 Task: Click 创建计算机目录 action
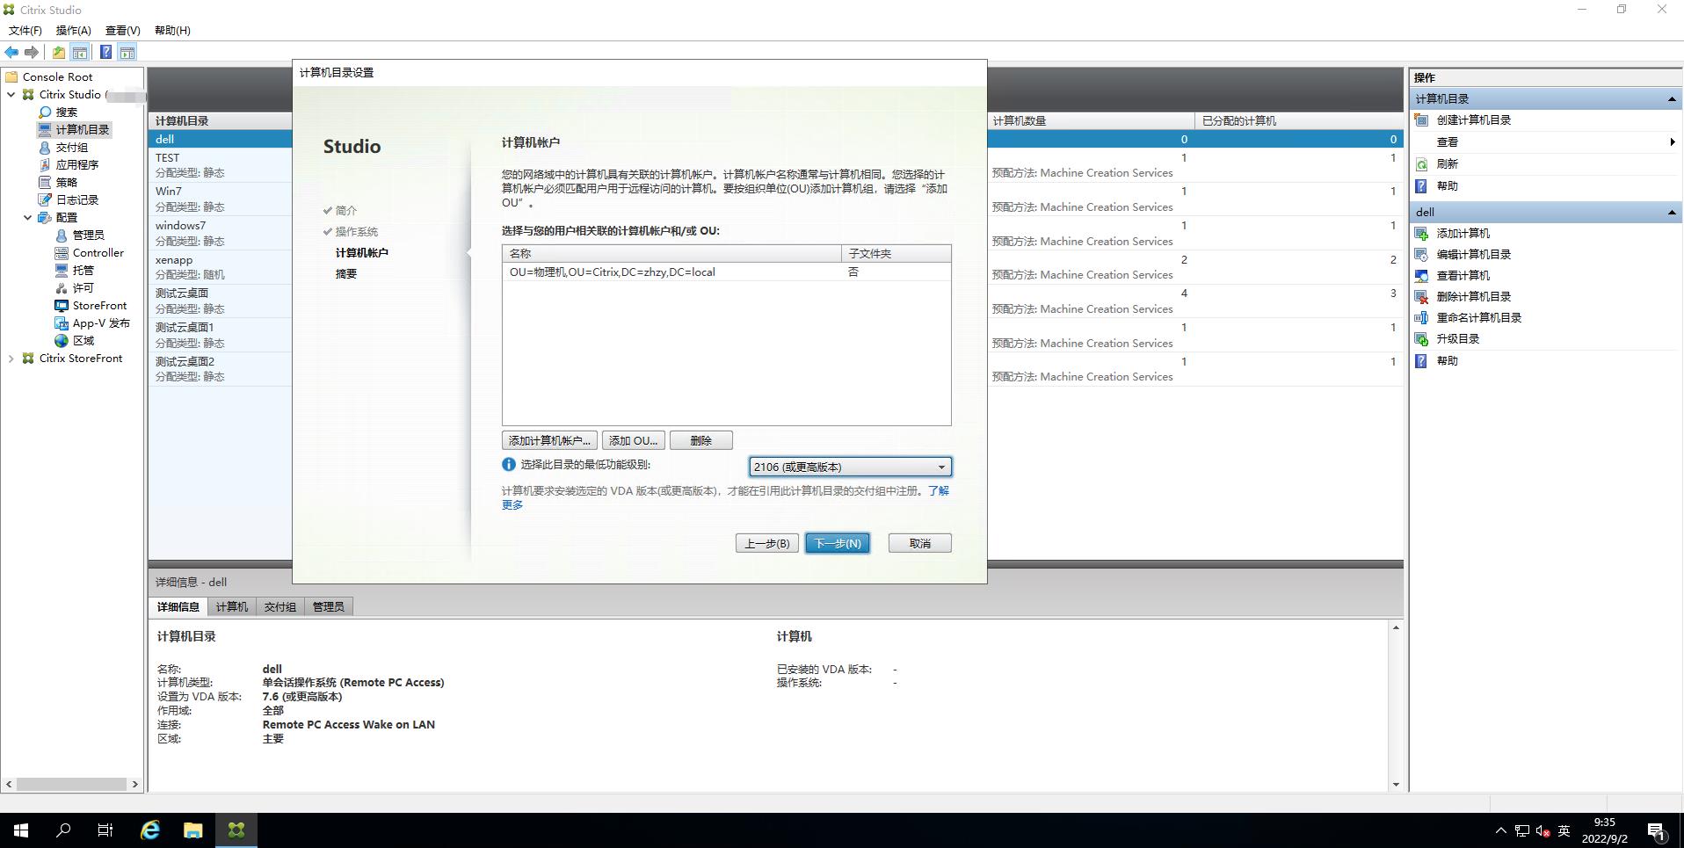(x=1474, y=120)
